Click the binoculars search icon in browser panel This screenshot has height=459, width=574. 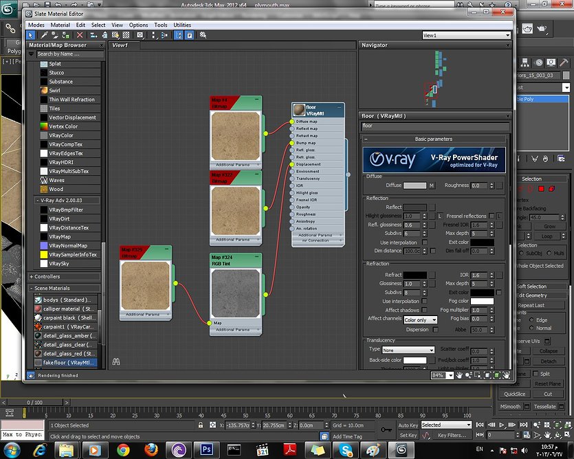click(x=116, y=361)
